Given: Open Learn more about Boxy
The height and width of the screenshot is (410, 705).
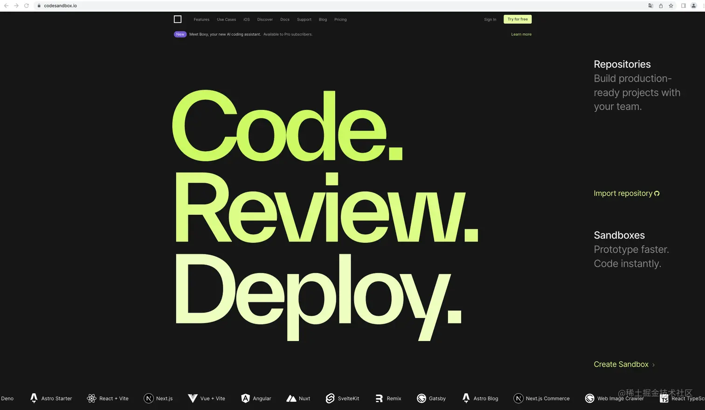Looking at the screenshot, I should [521, 34].
